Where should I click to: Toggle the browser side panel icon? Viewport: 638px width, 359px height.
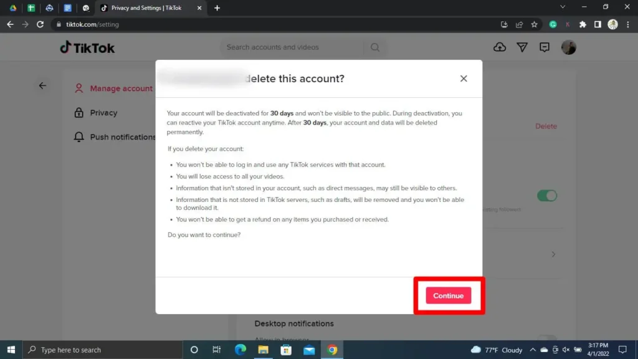(598, 24)
